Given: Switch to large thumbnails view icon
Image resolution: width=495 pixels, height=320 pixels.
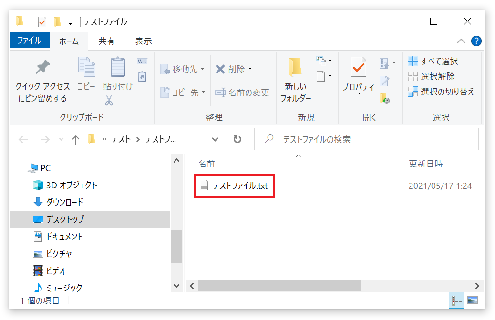Looking at the screenshot, I should (x=473, y=300).
